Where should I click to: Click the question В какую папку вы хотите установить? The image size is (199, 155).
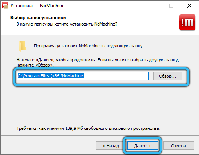tap(67, 24)
